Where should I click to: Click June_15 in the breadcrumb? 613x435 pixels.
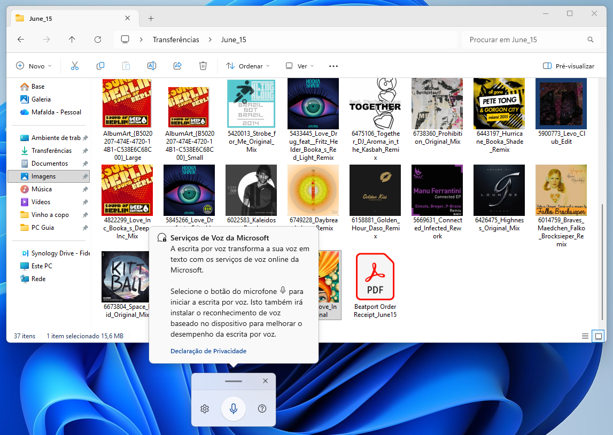pyautogui.click(x=234, y=40)
